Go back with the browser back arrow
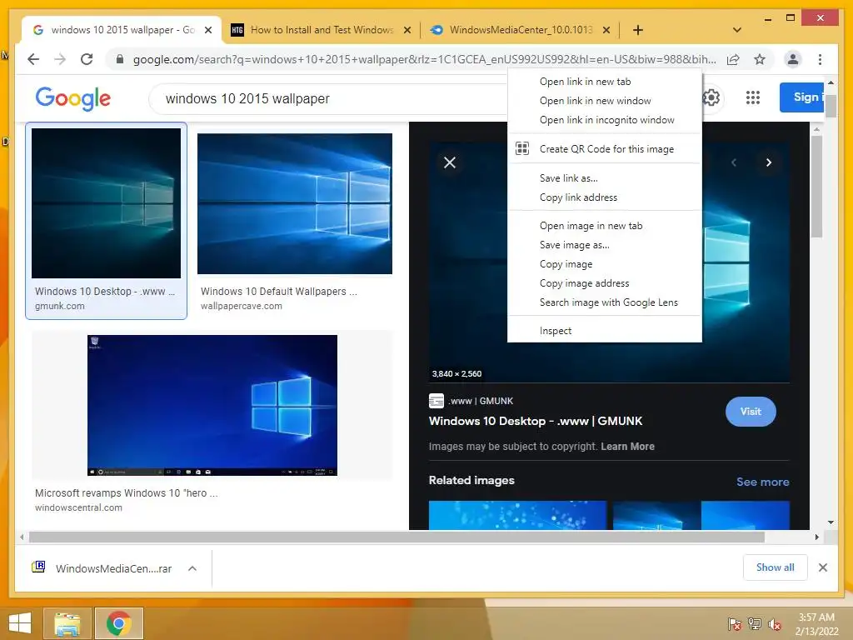 coord(33,59)
